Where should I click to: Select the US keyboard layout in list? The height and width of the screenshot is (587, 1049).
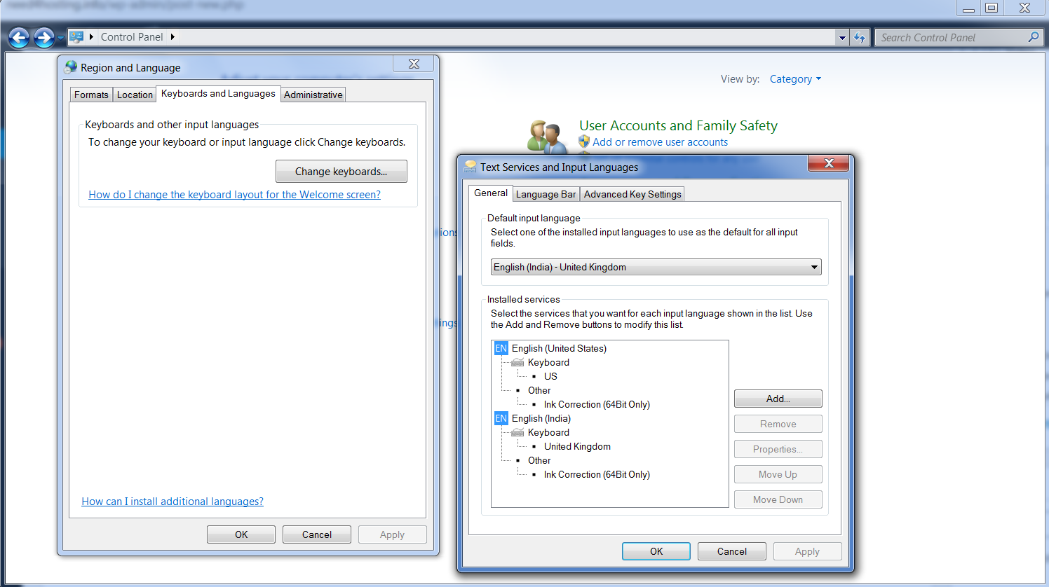pyautogui.click(x=550, y=376)
